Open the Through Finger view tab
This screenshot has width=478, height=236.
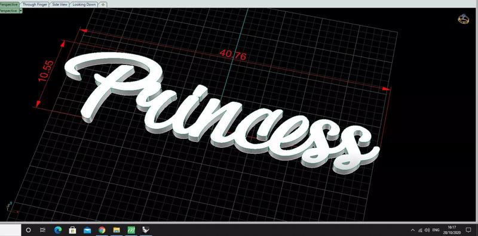coord(35,5)
